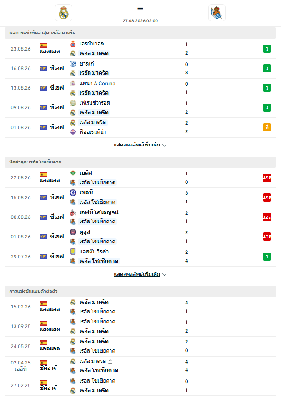Open green win badge for 23.08.26 match

(x=267, y=49)
